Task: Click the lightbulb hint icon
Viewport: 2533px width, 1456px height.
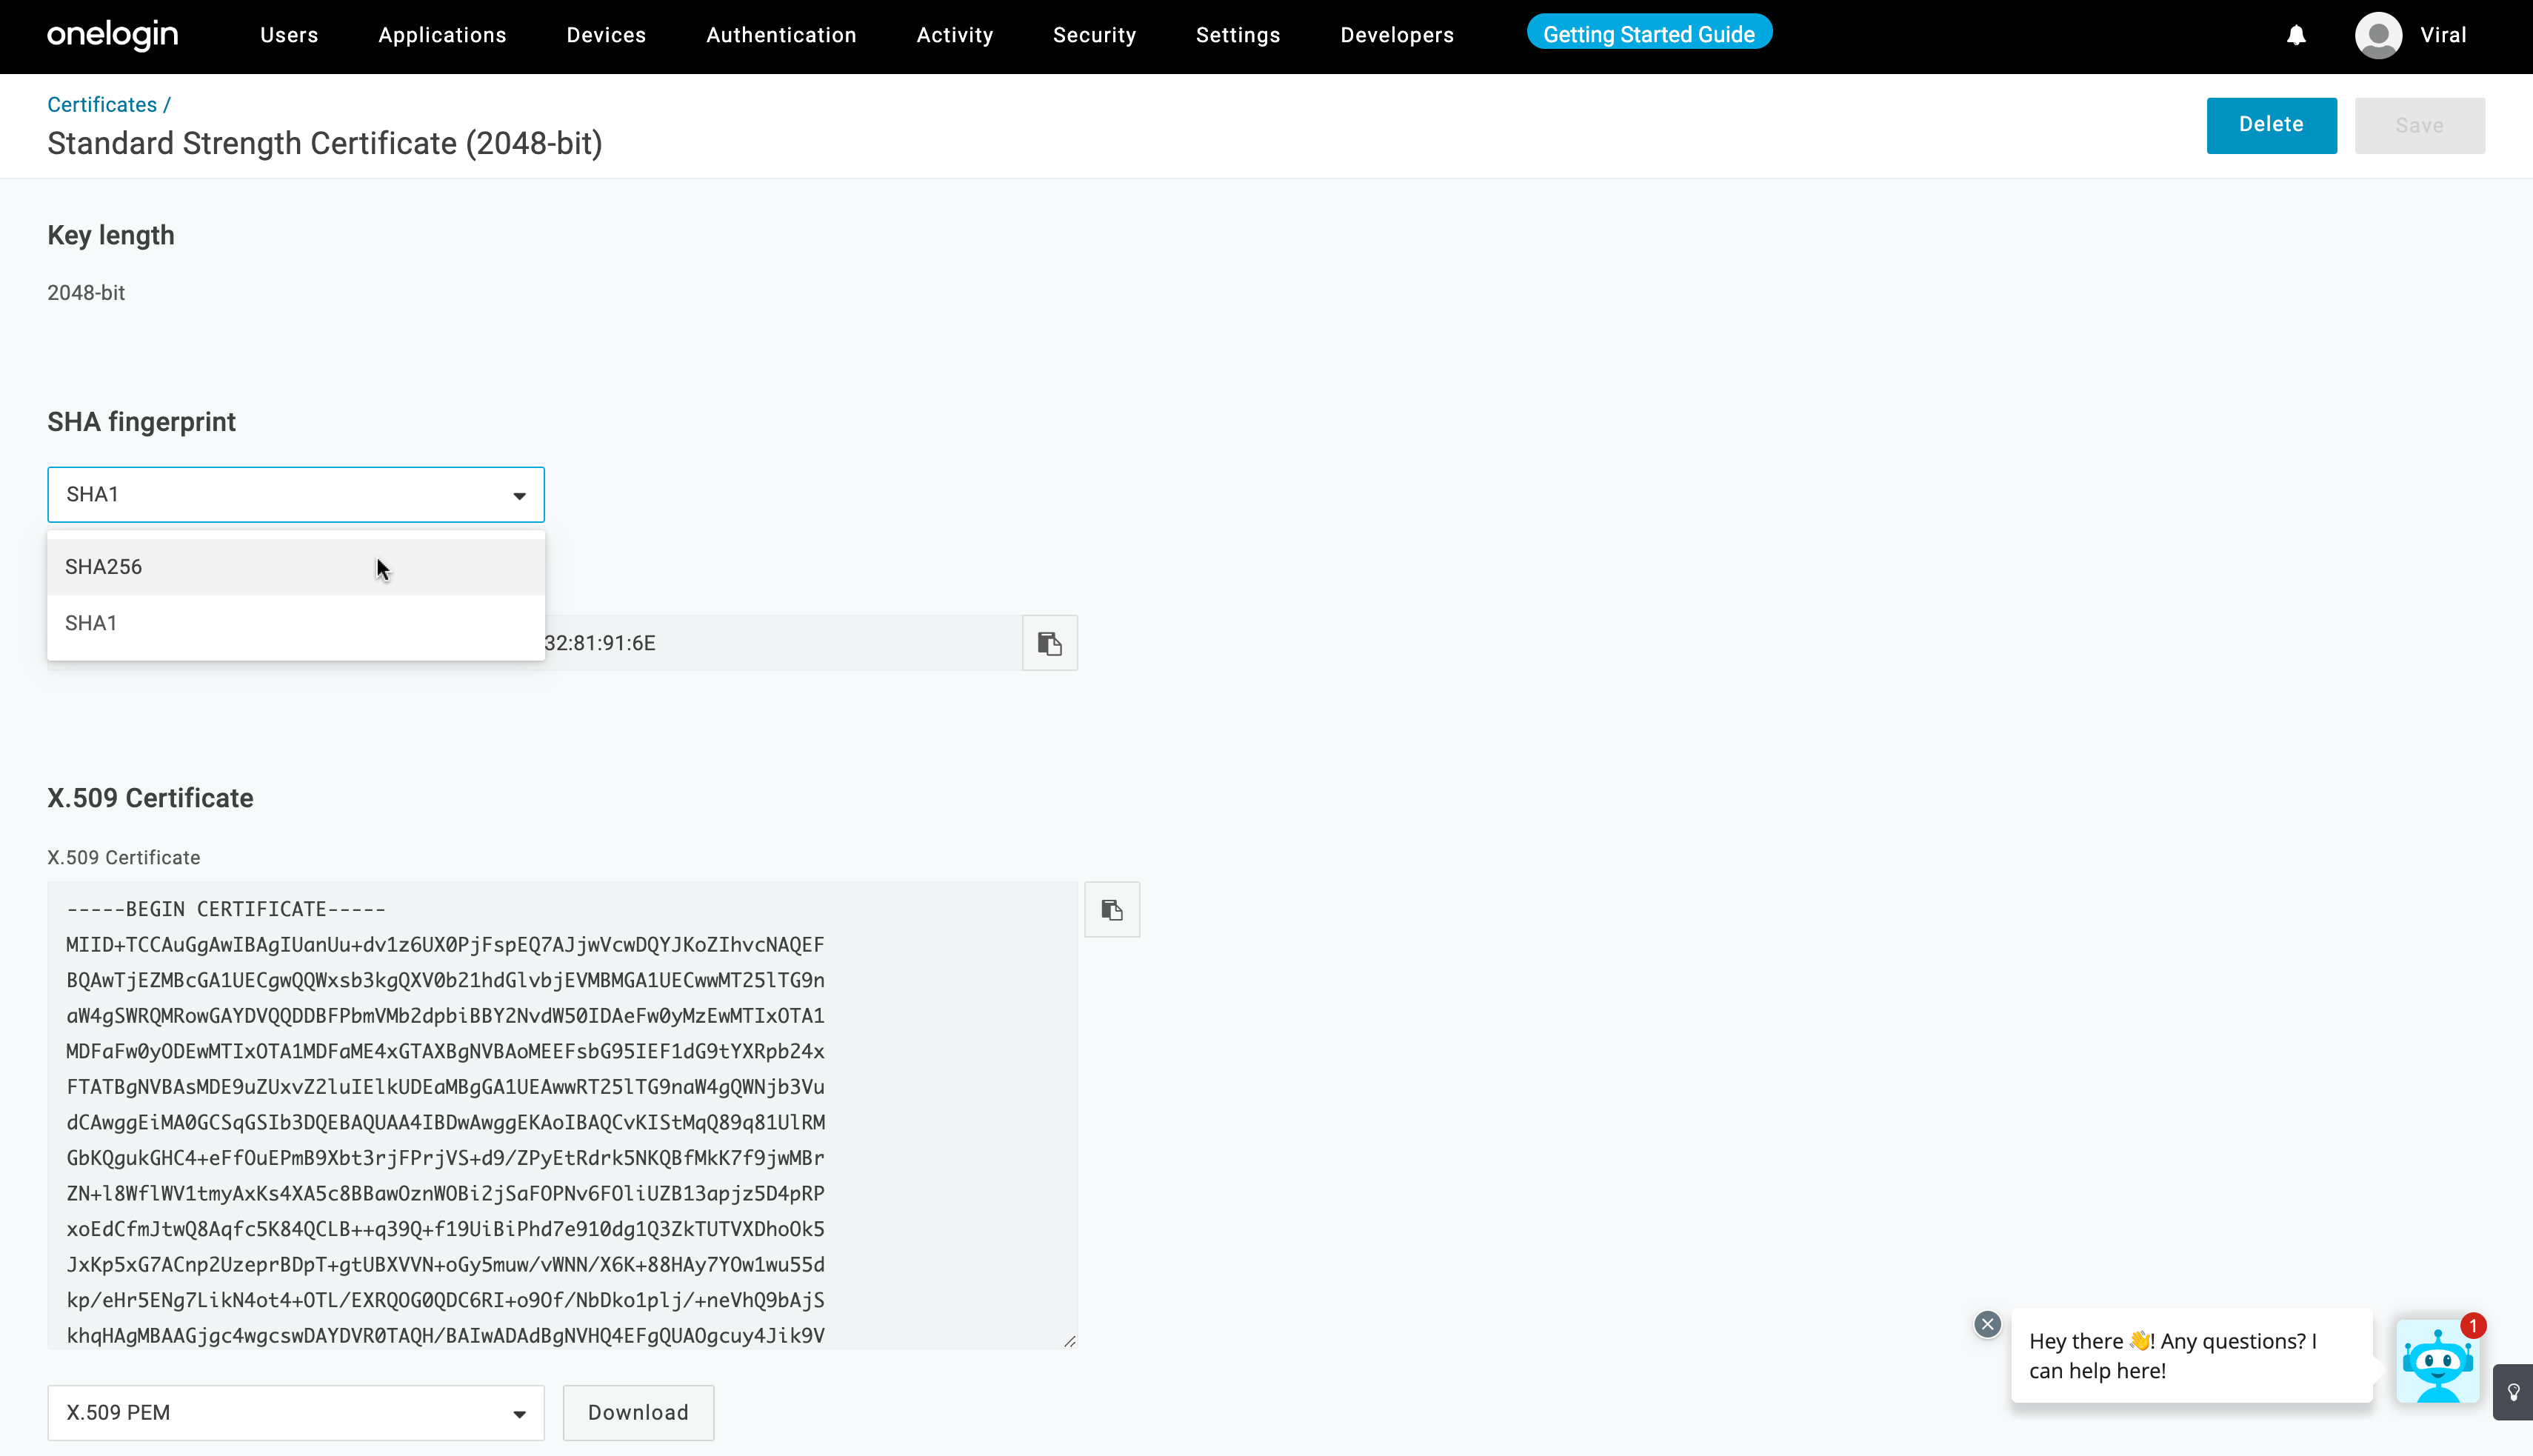Action: [2513, 1392]
